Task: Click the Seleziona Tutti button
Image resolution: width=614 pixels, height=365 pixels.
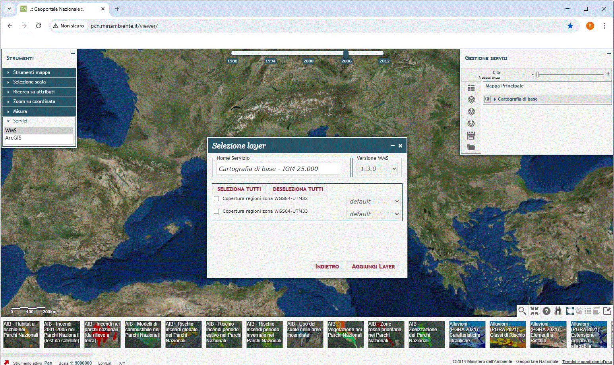Action: 239,189
